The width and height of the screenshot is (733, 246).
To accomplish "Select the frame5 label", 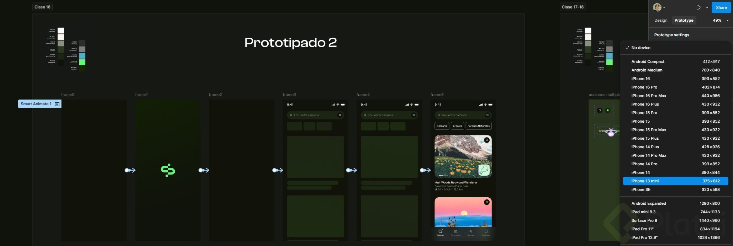I will pyautogui.click(x=437, y=95).
